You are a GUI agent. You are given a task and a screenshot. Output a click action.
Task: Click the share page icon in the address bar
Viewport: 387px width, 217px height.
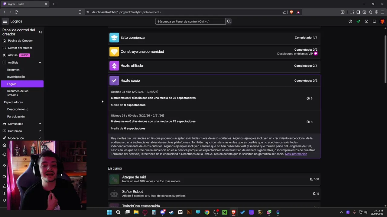(x=284, y=12)
